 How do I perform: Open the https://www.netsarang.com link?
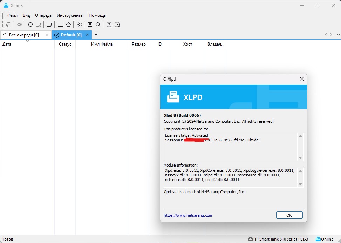pyautogui.click(x=188, y=215)
